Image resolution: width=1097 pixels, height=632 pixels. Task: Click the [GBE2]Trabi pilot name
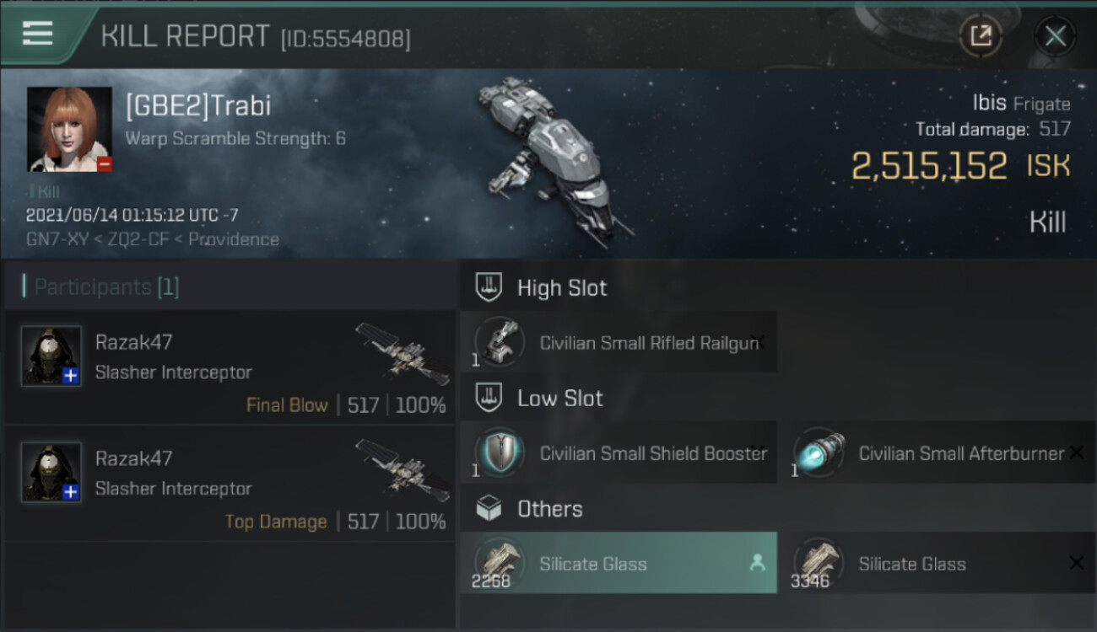point(198,106)
